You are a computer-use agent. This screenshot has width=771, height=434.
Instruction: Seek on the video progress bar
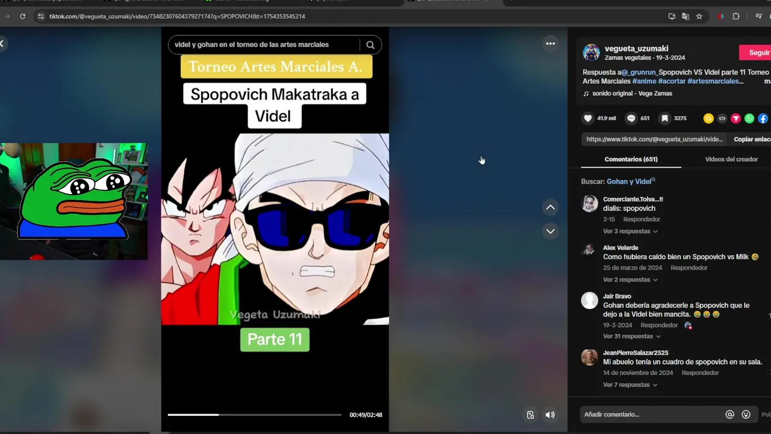pos(254,415)
